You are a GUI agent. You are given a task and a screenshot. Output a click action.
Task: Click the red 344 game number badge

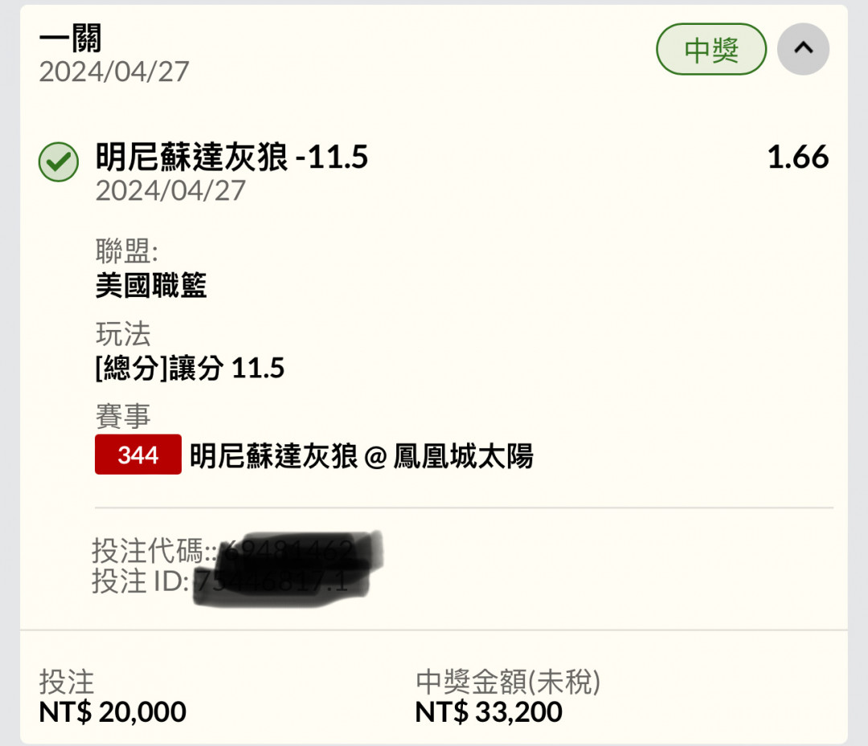pos(138,455)
